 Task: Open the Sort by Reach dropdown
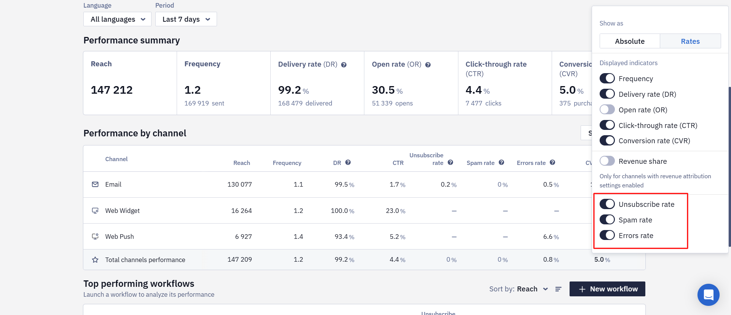click(532, 289)
